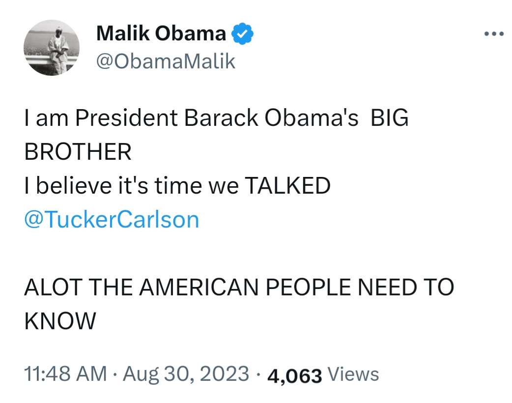
Task: Open the @ObamaMalik handle link
Action: coord(166,61)
